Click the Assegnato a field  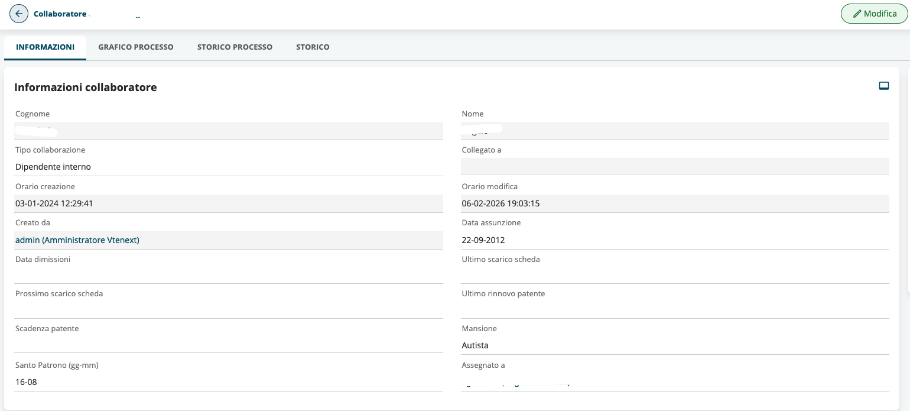point(675,382)
